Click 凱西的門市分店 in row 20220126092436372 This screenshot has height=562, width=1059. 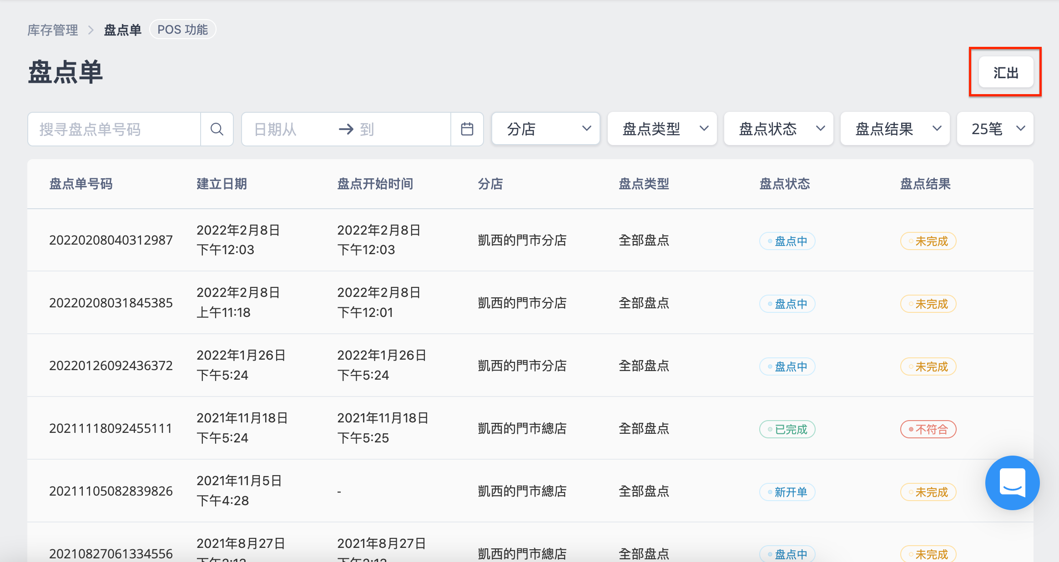pyautogui.click(x=522, y=366)
